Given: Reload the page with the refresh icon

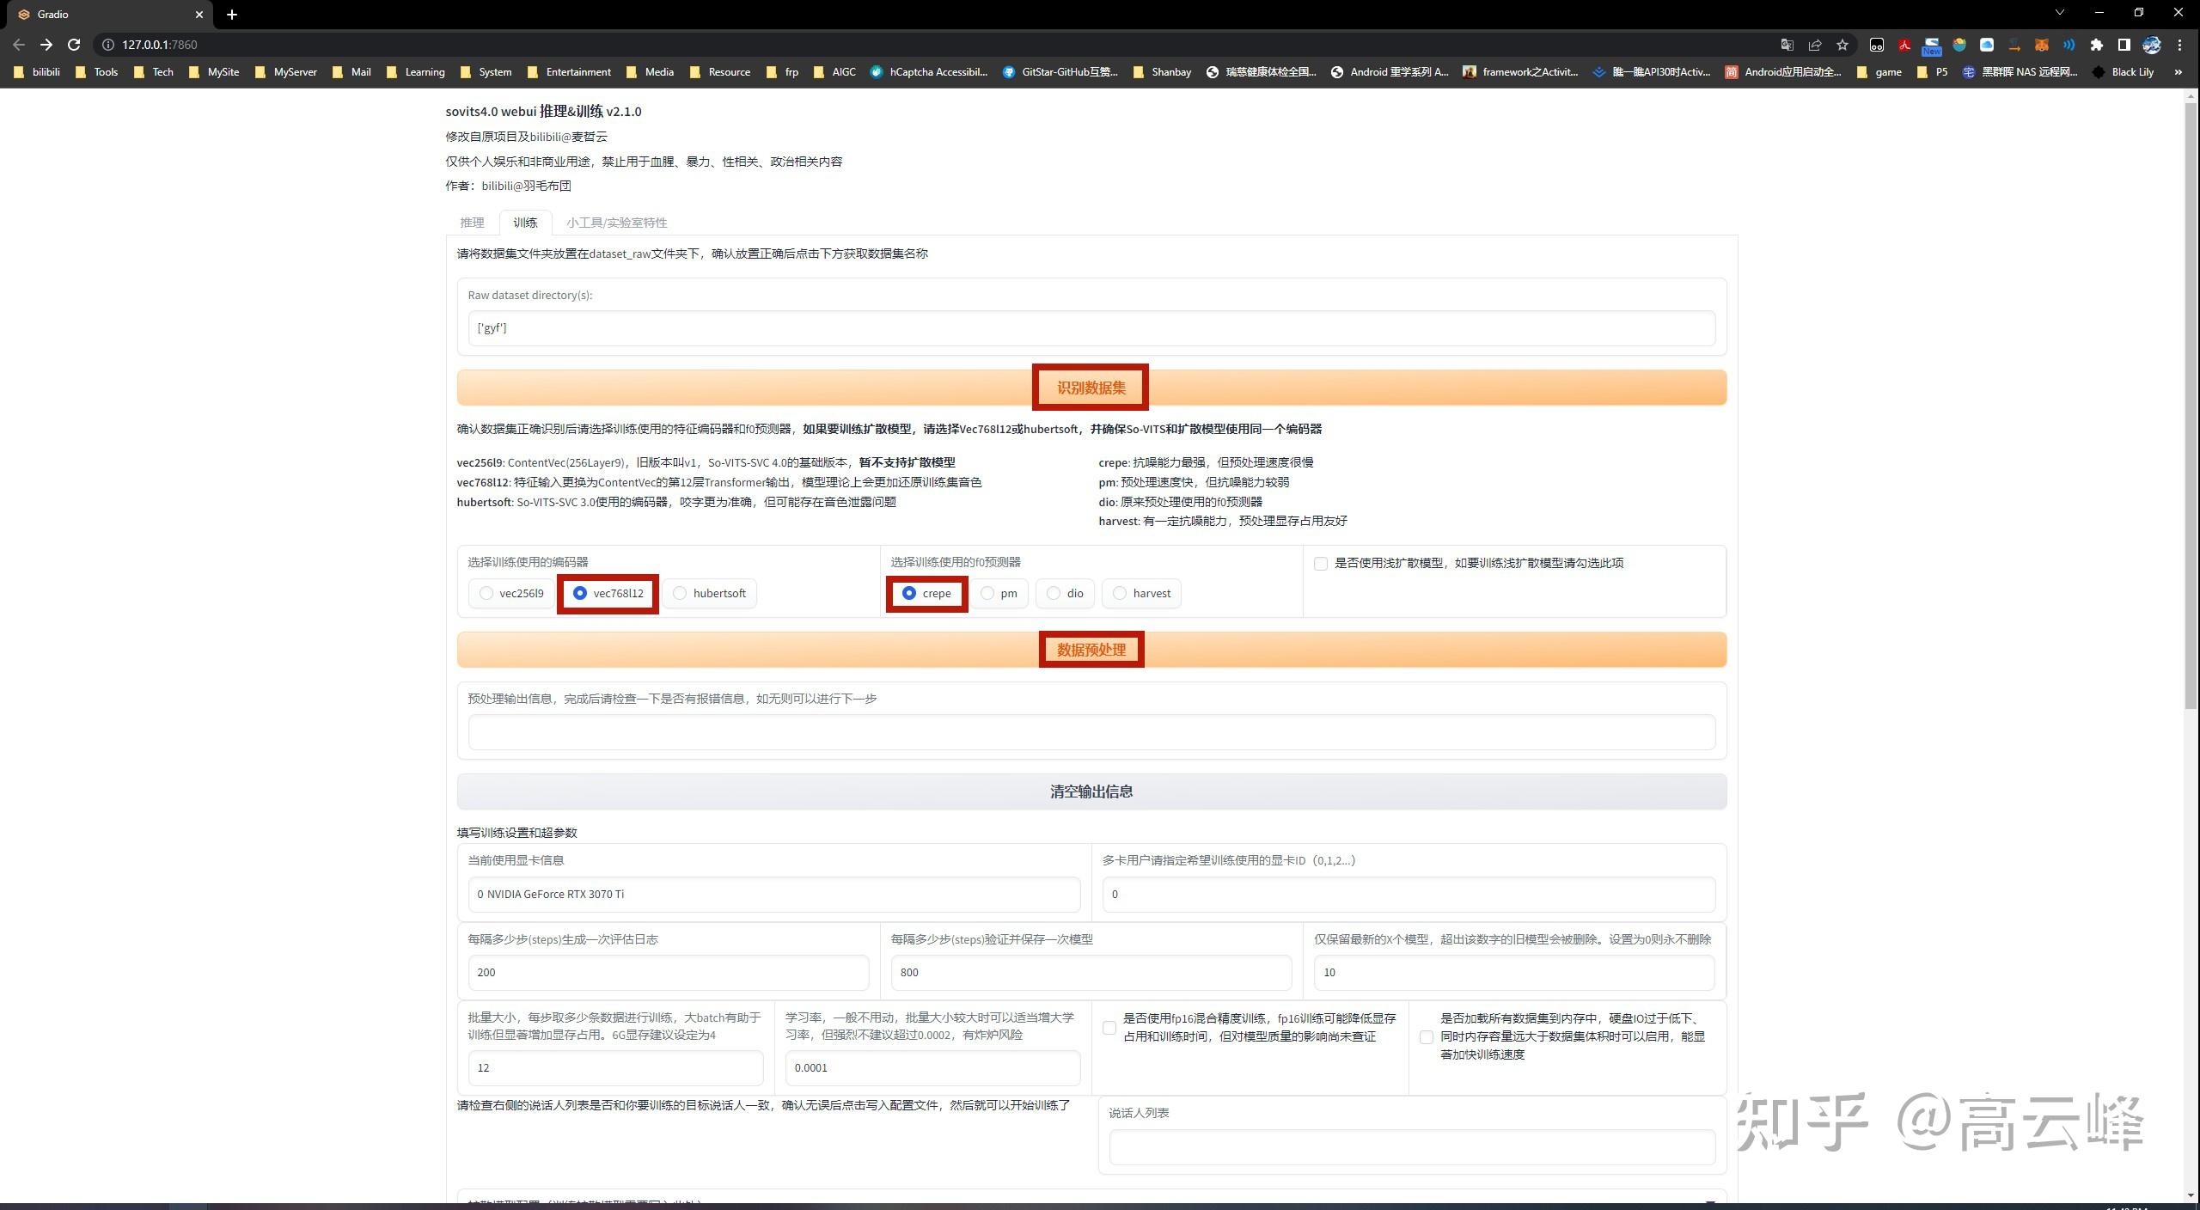Looking at the screenshot, I should [x=74, y=45].
